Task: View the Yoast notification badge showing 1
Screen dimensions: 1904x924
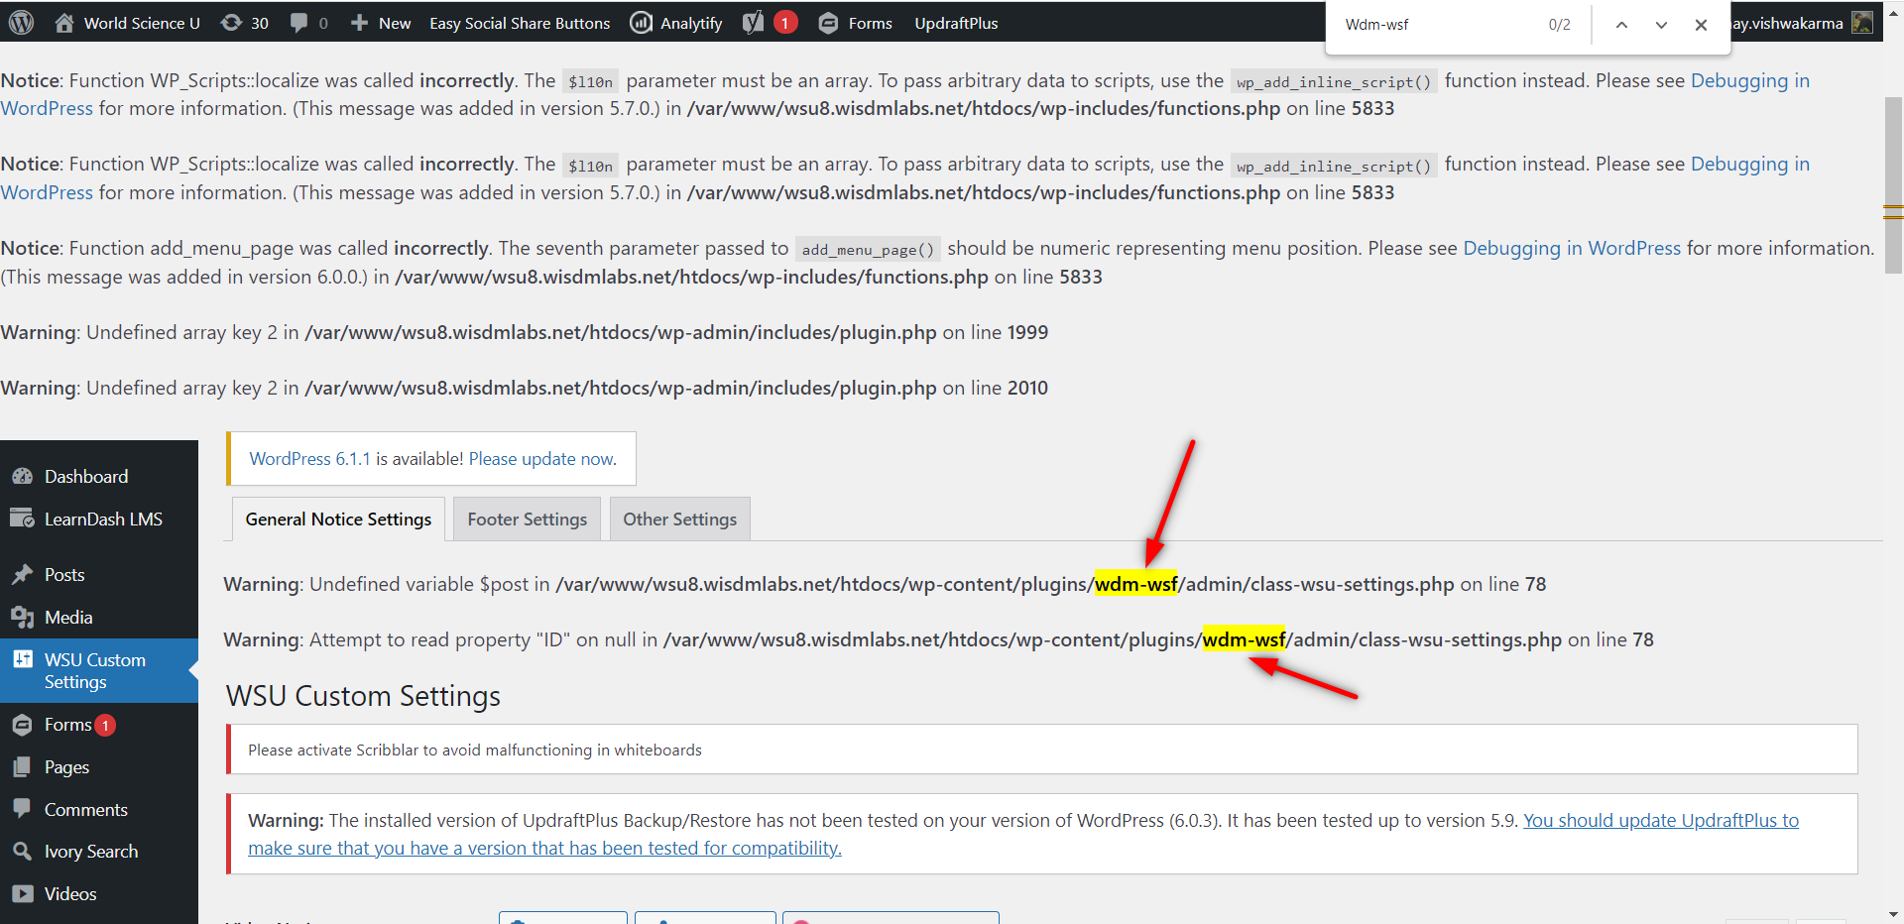Action: point(785,22)
